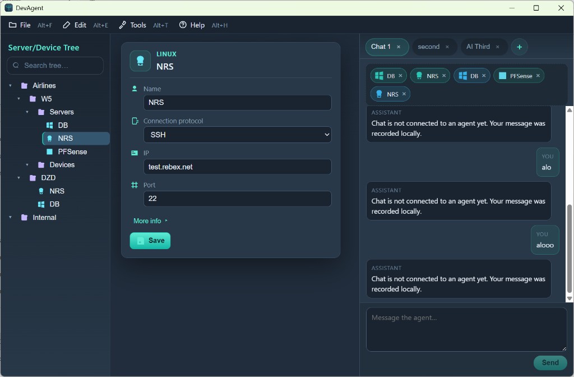Click the chat scrollbar up arrow

570,110
